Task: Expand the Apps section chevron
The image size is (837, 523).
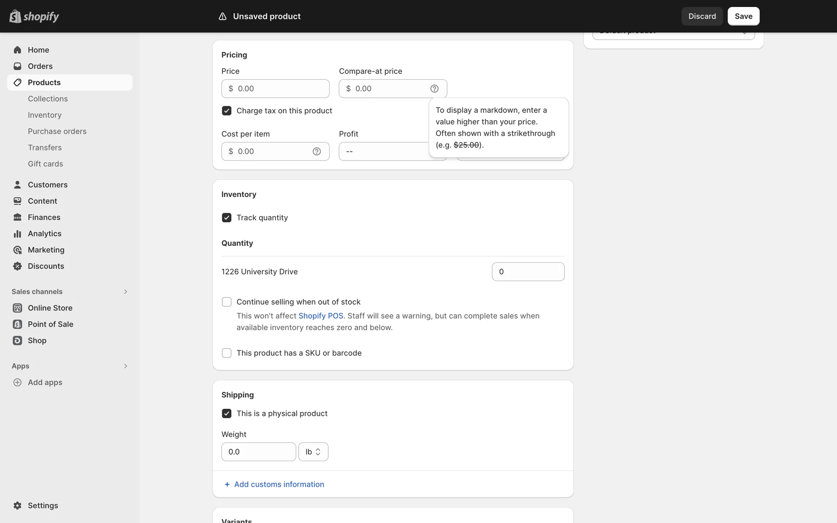Action: click(125, 366)
